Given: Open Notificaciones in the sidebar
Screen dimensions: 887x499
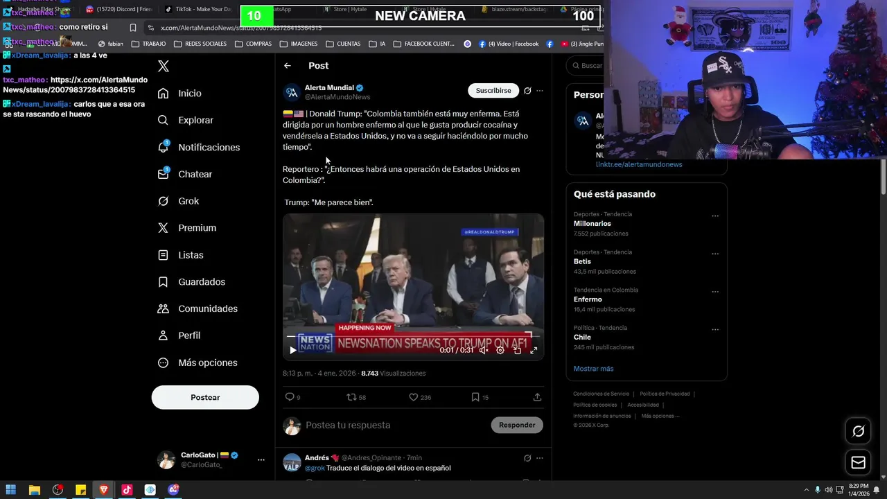Looking at the screenshot, I should coord(199,147).
